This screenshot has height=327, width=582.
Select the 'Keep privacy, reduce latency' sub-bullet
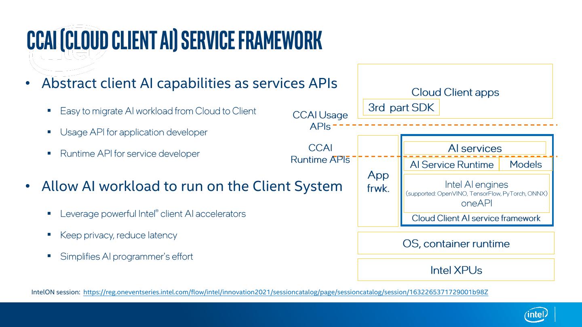118,235
